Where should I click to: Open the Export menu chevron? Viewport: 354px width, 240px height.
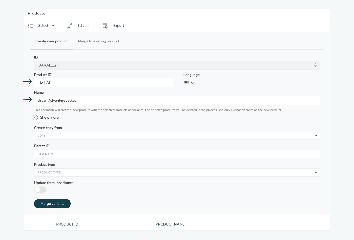[x=129, y=26]
